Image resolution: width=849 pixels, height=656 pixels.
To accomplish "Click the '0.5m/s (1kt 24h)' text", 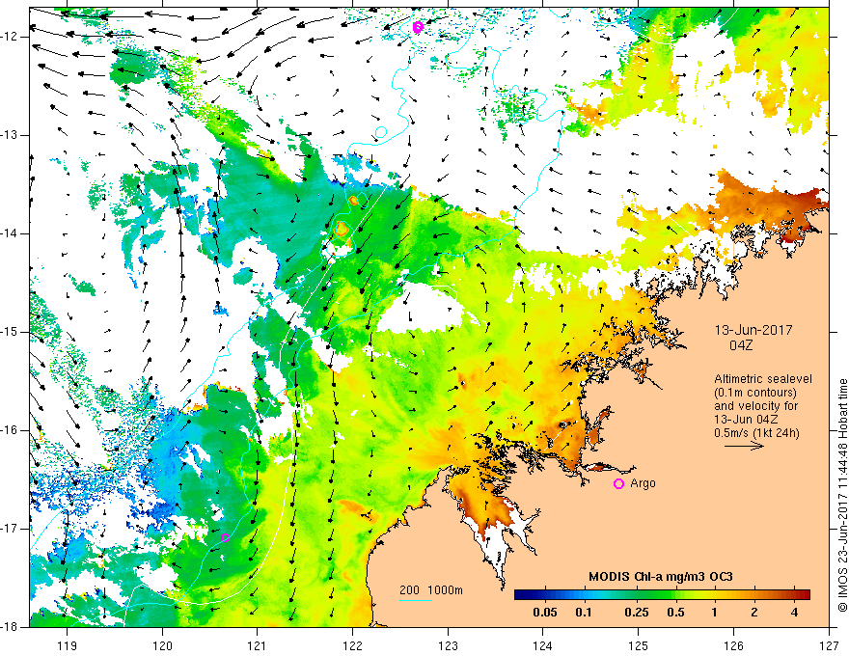I will tap(756, 433).
